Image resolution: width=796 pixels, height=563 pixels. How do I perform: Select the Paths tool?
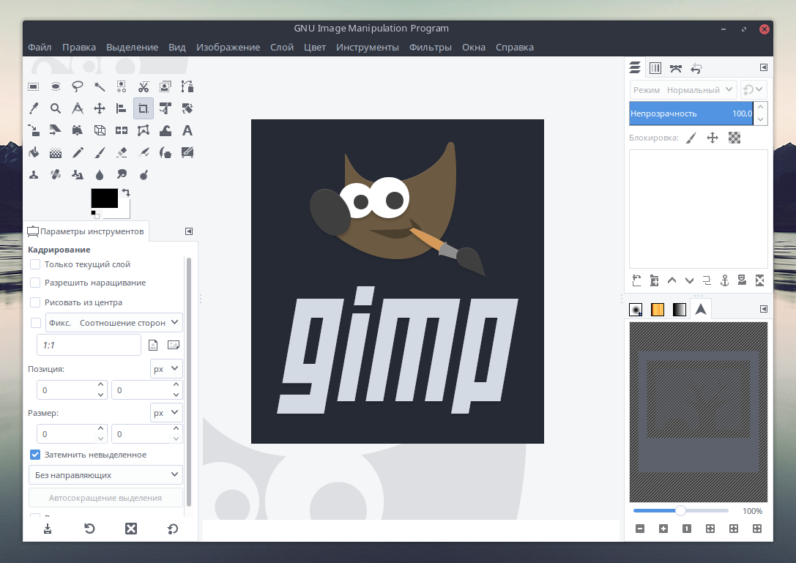[x=187, y=87]
